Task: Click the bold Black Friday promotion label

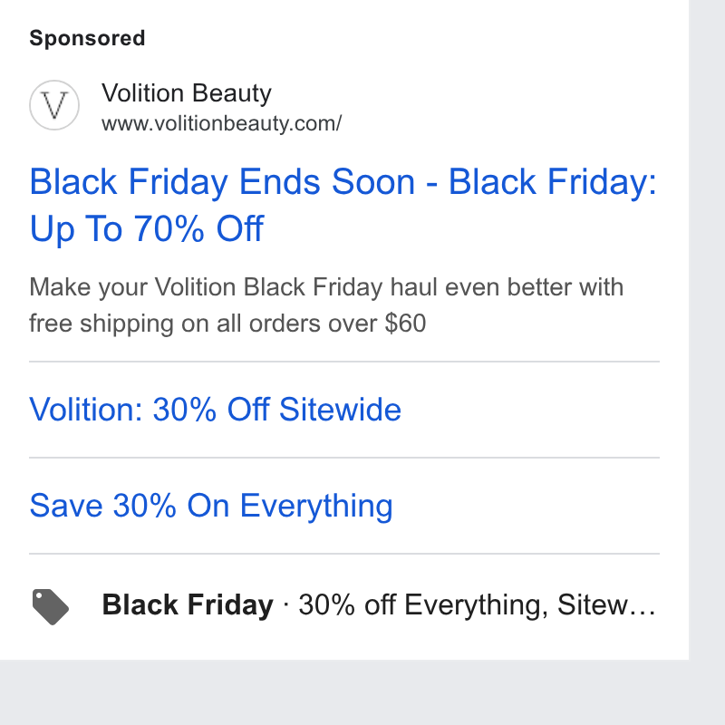Action: point(188,604)
